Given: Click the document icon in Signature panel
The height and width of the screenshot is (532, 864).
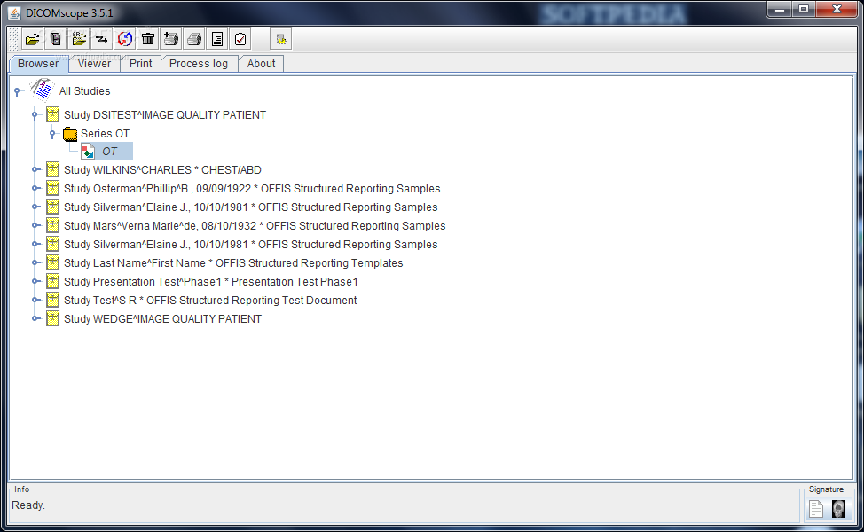Looking at the screenshot, I should pyautogui.click(x=816, y=508).
